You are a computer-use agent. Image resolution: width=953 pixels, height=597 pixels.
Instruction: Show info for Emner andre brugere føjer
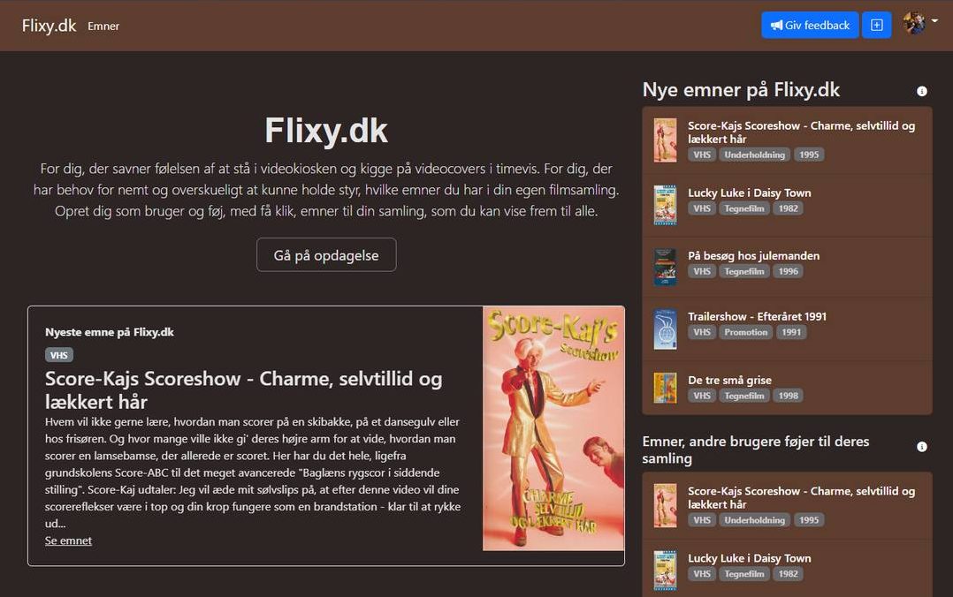(922, 447)
